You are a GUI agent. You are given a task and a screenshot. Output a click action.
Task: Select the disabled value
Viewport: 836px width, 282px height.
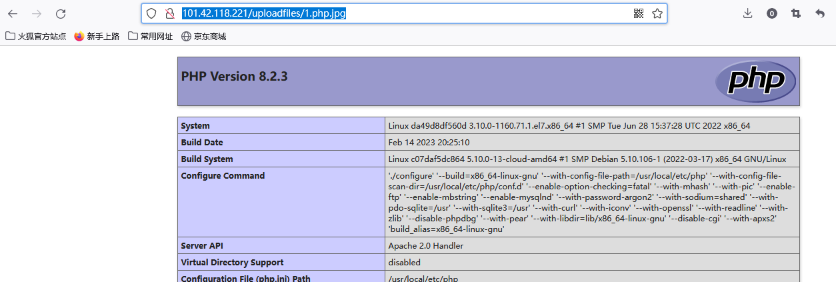point(405,263)
